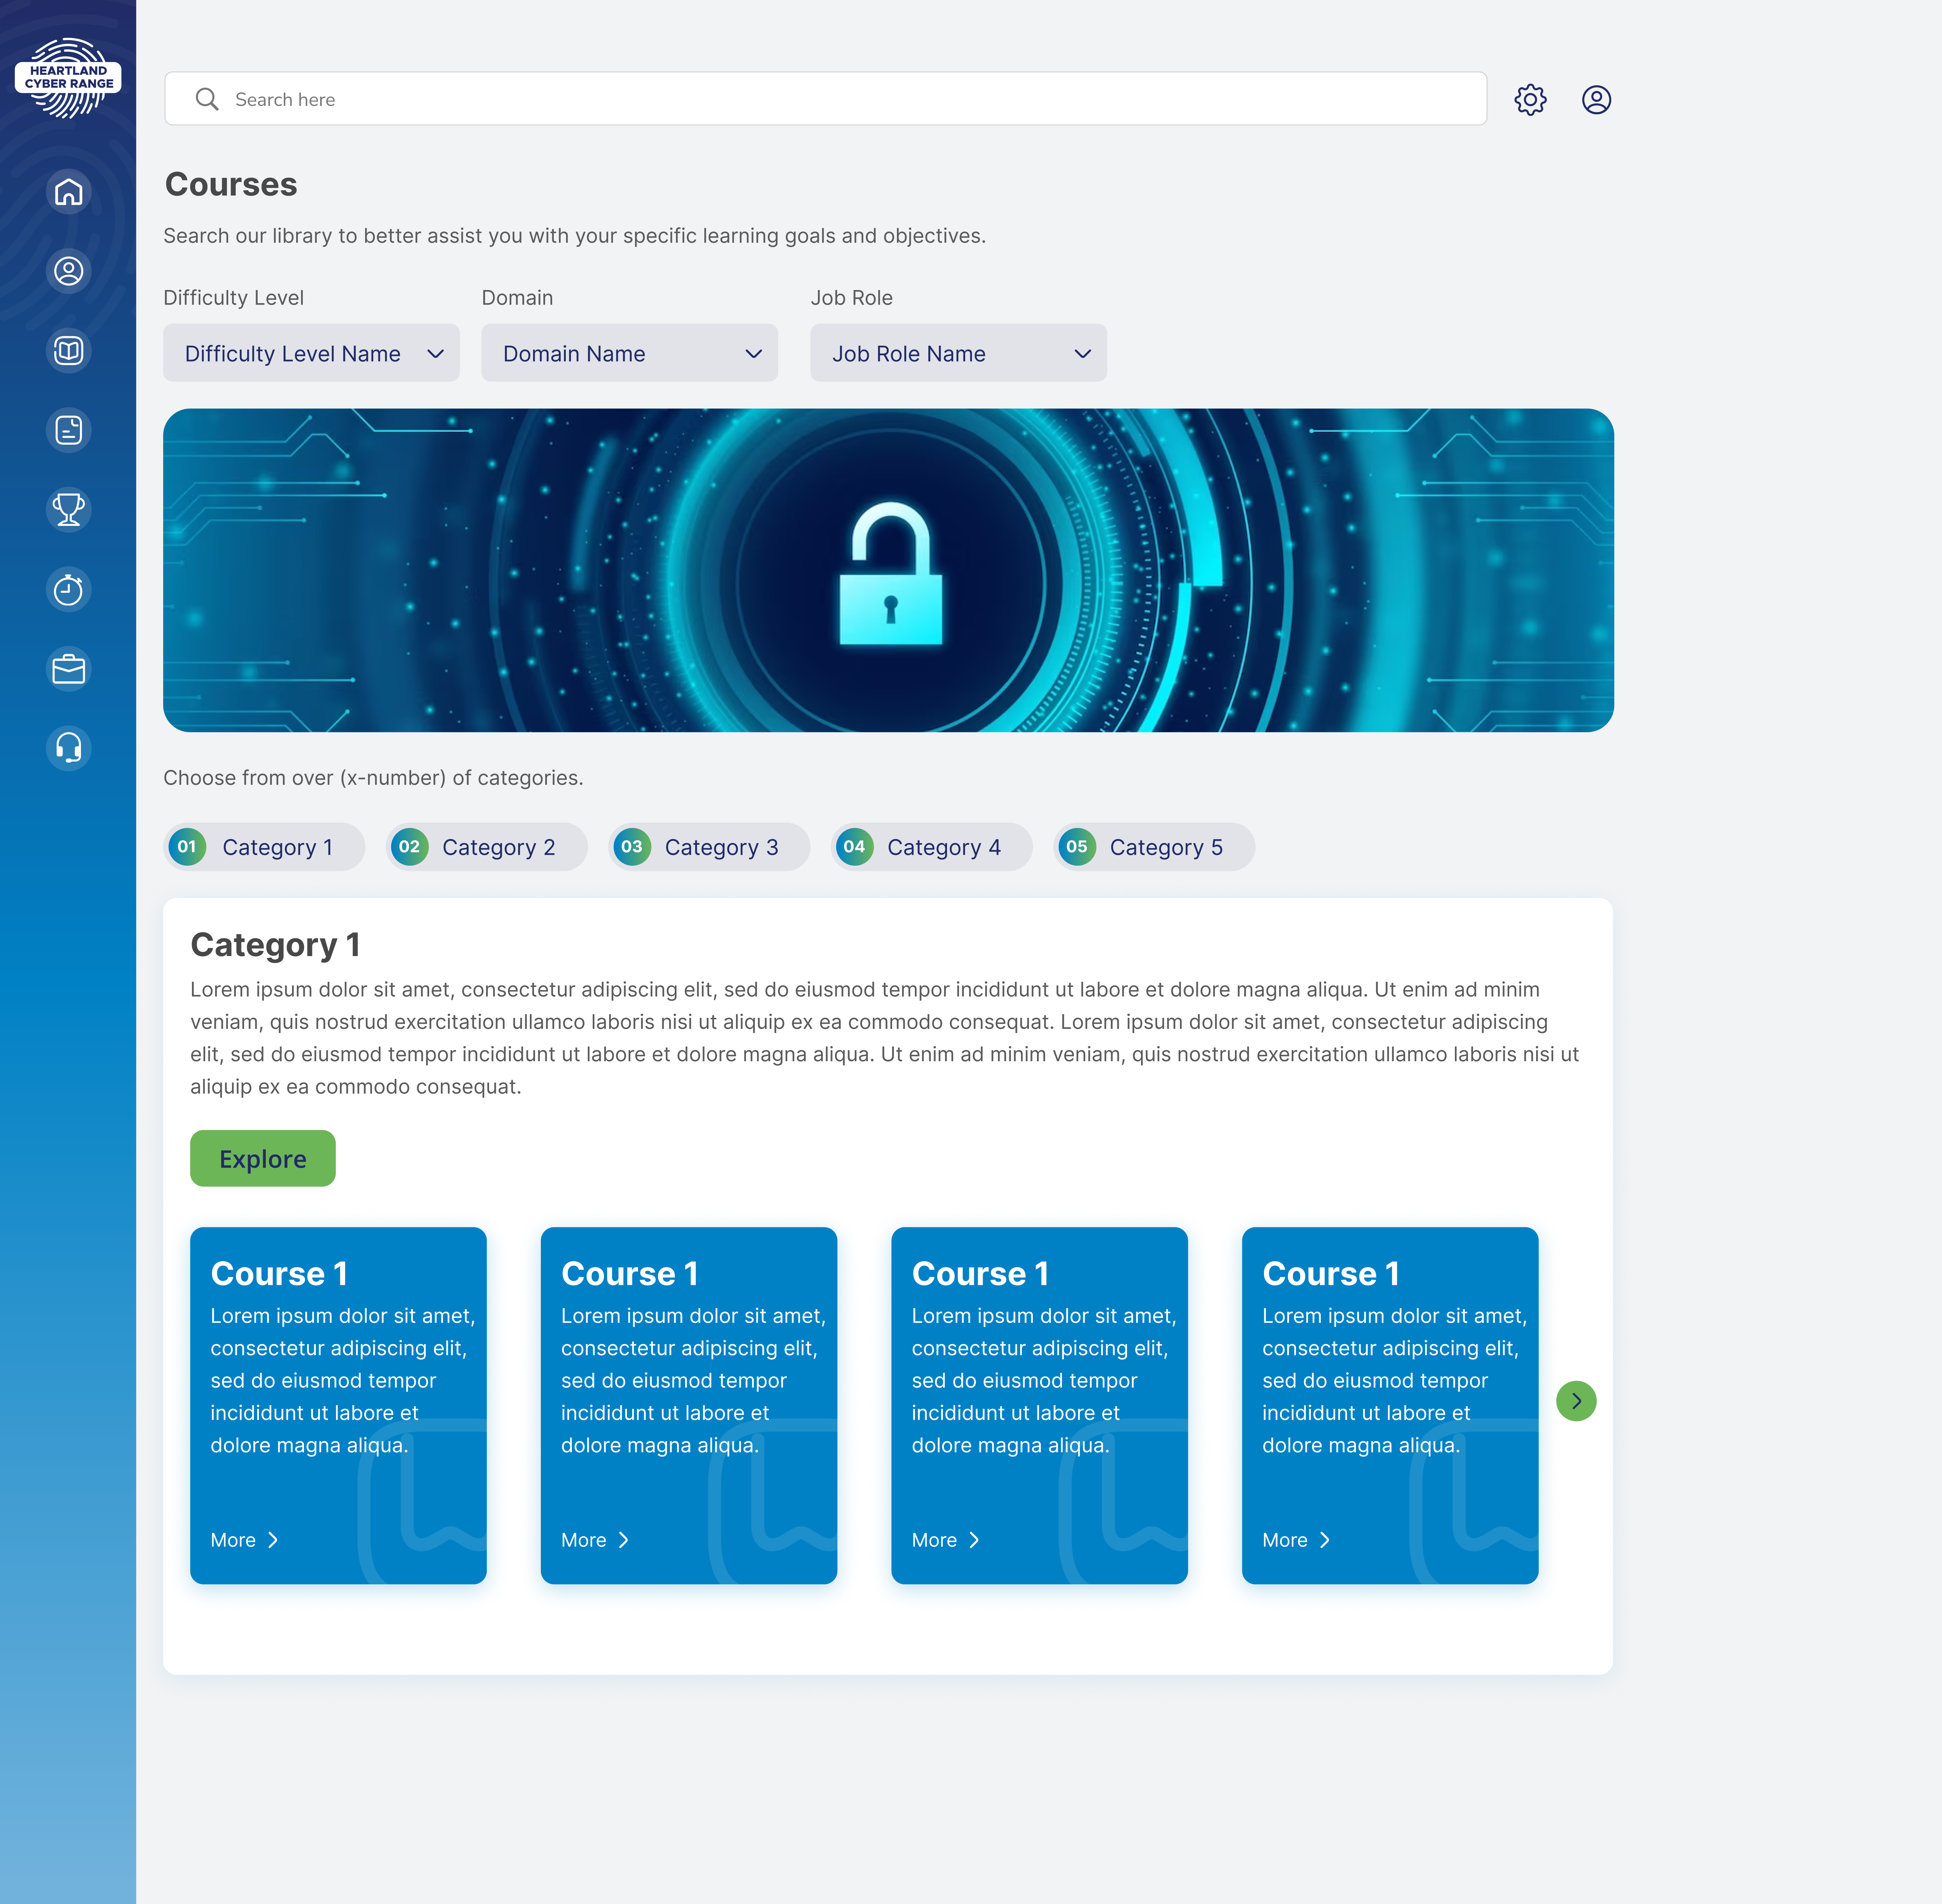The height and width of the screenshot is (1904, 1942).
Task: Click green next arrow beside course cards
Action: tap(1576, 1401)
